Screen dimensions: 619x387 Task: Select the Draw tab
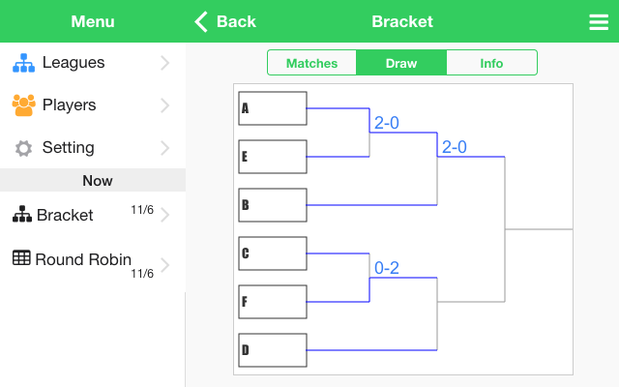click(x=401, y=63)
